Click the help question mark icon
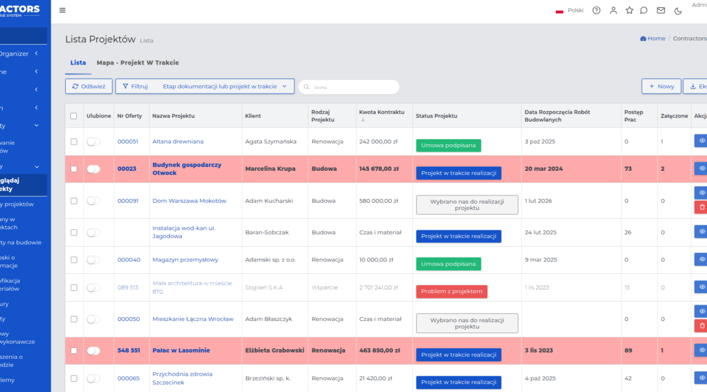Viewport: 707px width, 392px height. point(596,10)
